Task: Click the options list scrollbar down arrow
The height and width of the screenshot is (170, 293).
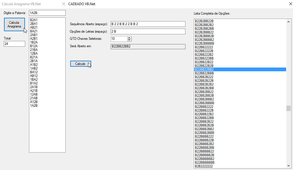Action: [289, 165]
